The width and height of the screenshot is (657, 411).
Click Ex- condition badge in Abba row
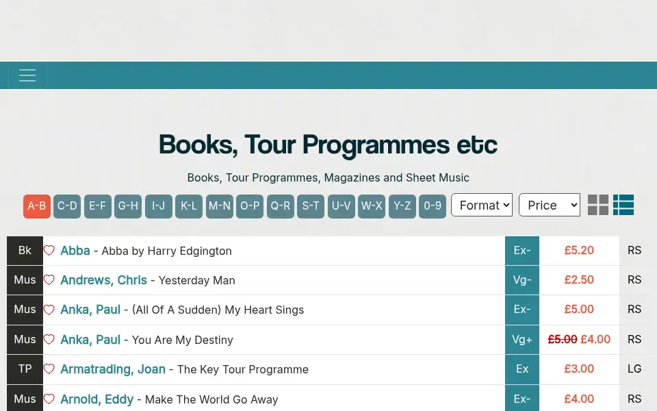click(522, 251)
